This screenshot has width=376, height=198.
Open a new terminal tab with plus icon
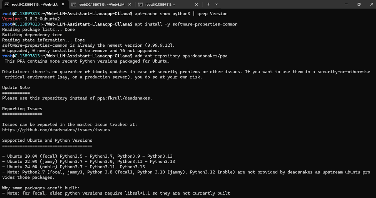click(209, 4)
